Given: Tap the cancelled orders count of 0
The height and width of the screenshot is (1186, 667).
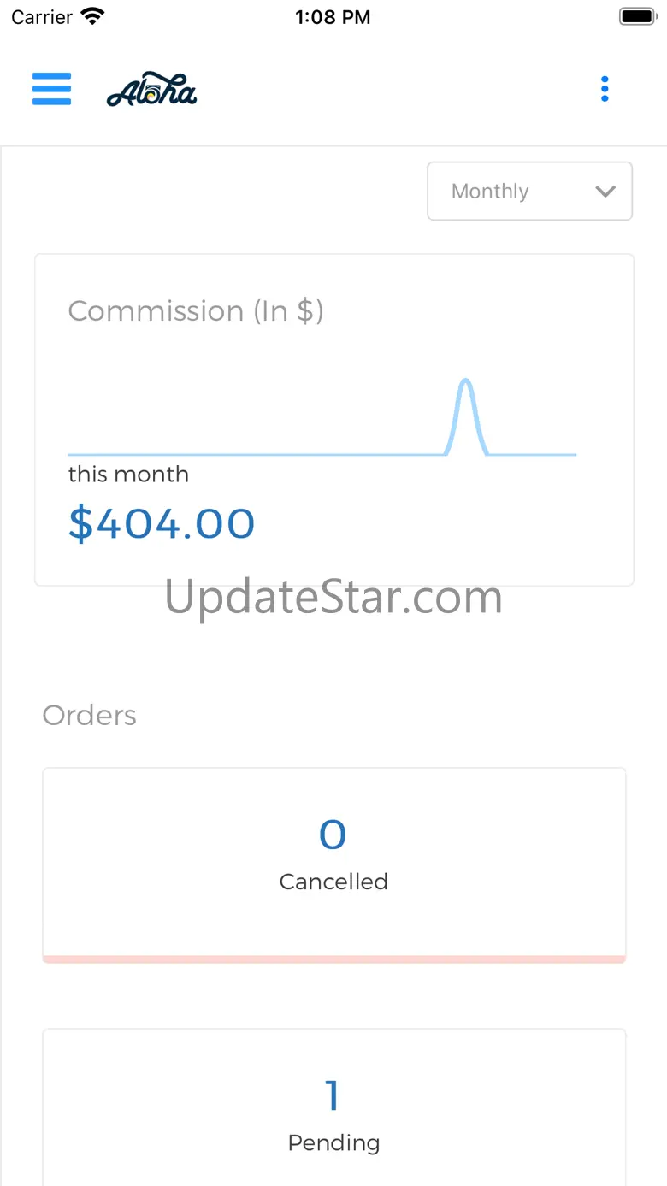Looking at the screenshot, I should tap(333, 835).
